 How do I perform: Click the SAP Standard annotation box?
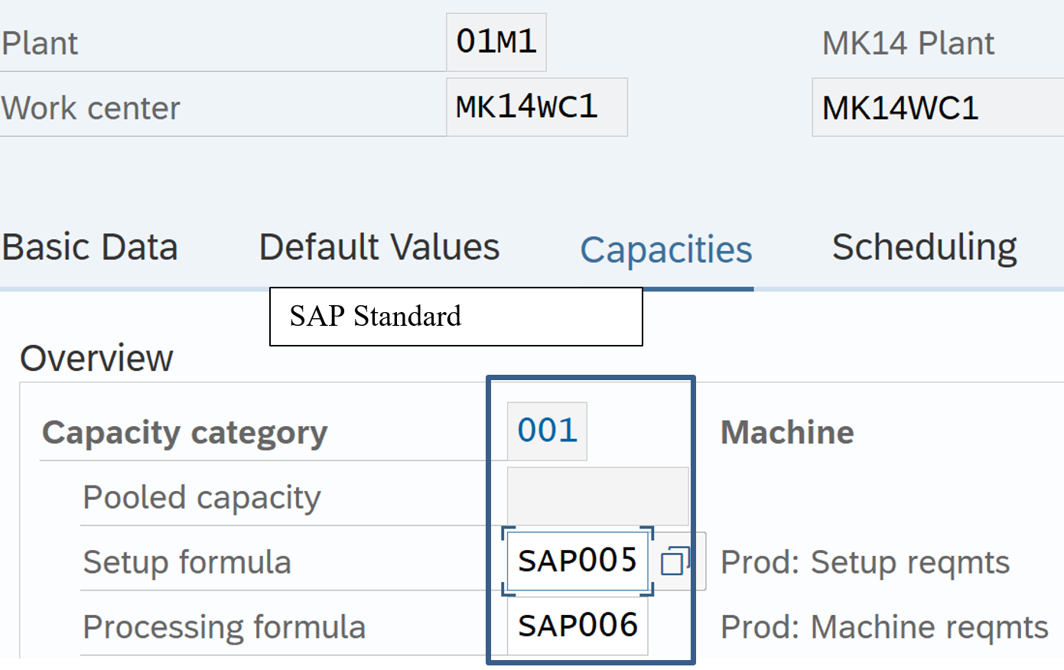click(455, 317)
